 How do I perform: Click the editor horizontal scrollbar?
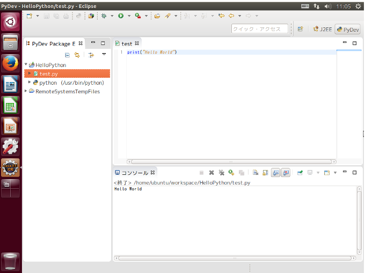point(231,161)
